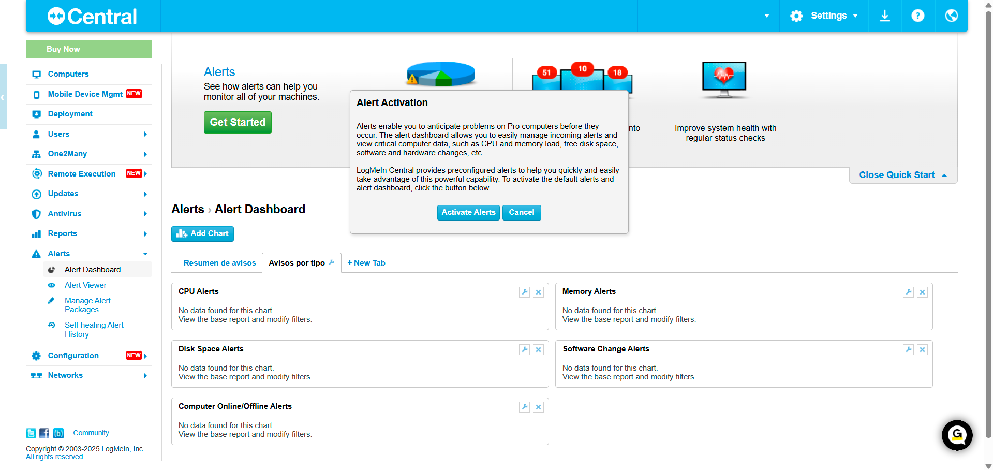Collapse panel with Close Quick Start
Viewport: 993px width, 470px height.
[x=903, y=175]
